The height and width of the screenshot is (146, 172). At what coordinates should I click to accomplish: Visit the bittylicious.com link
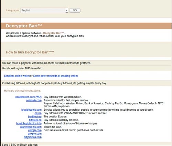(x=33, y=137)
